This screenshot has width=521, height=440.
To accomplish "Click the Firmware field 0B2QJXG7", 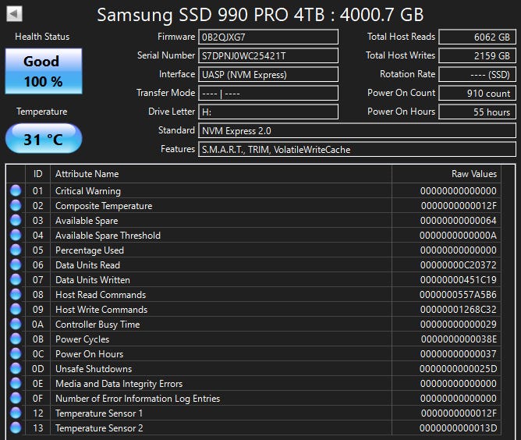I will coord(268,37).
